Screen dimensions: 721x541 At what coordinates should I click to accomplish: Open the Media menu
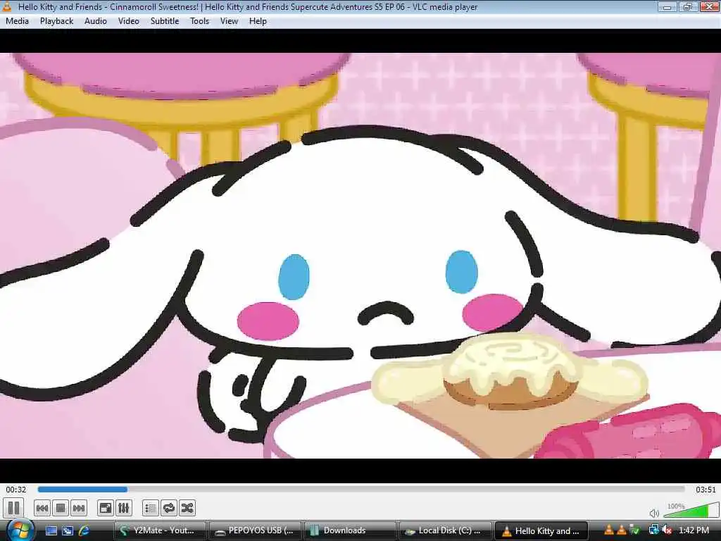17,21
